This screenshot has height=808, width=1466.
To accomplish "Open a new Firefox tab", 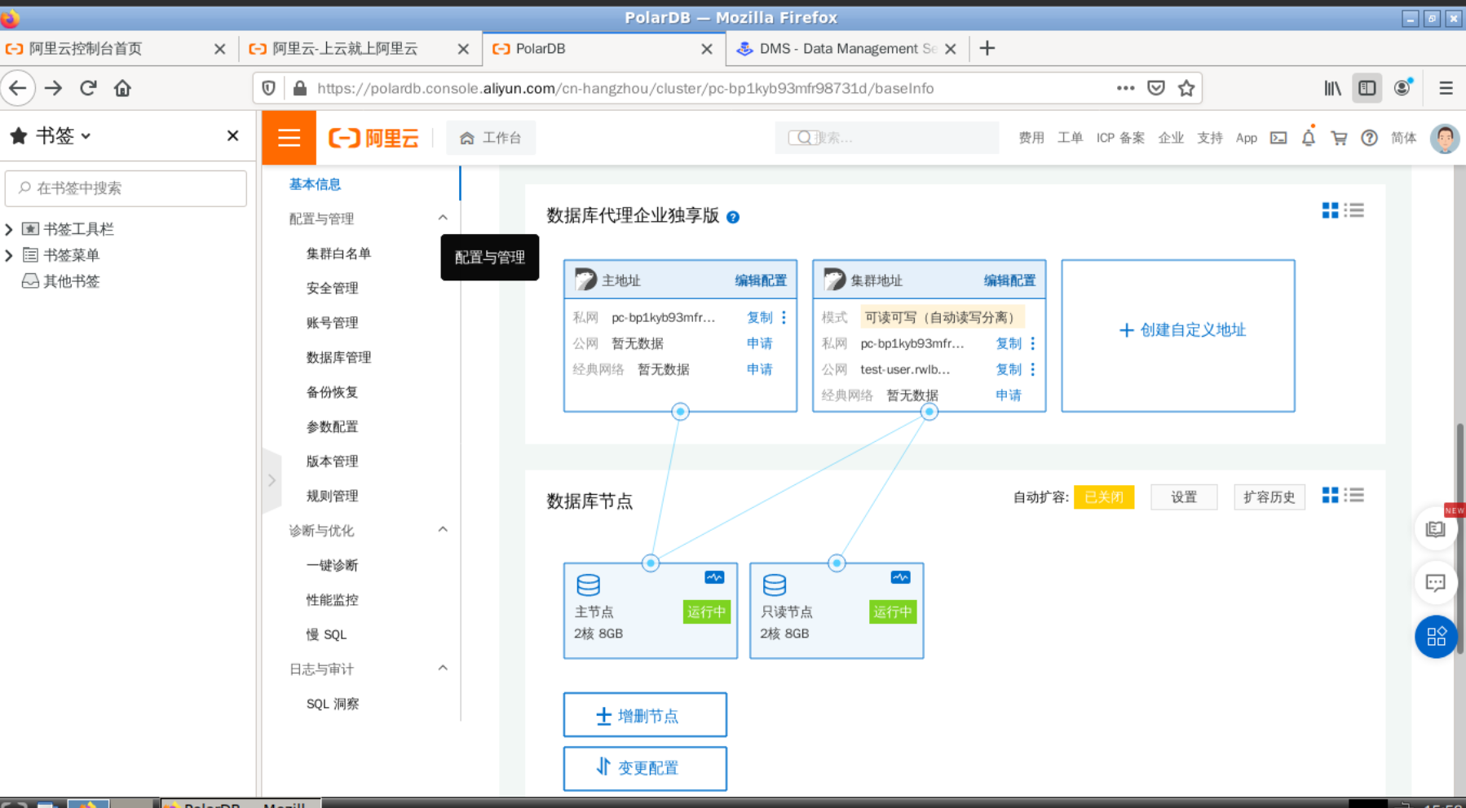I will point(987,48).
